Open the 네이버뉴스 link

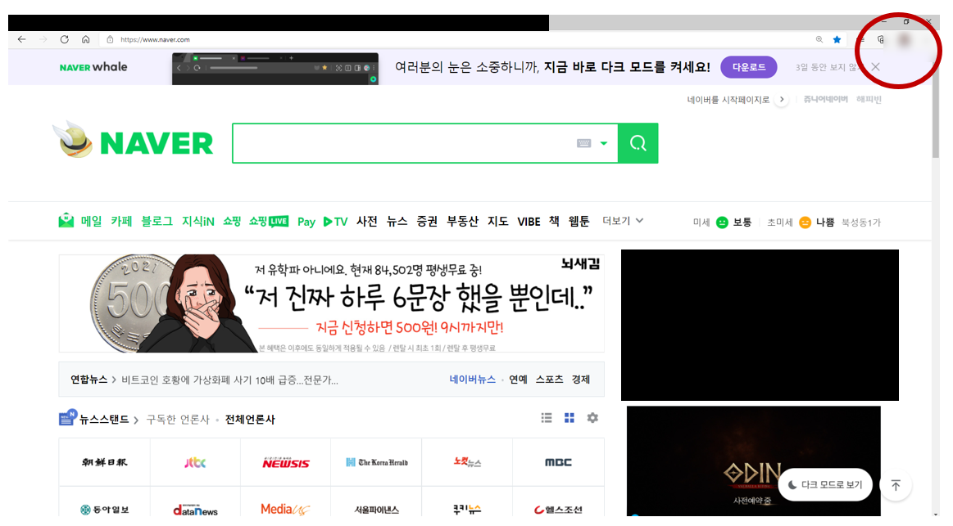pos(472,380)
